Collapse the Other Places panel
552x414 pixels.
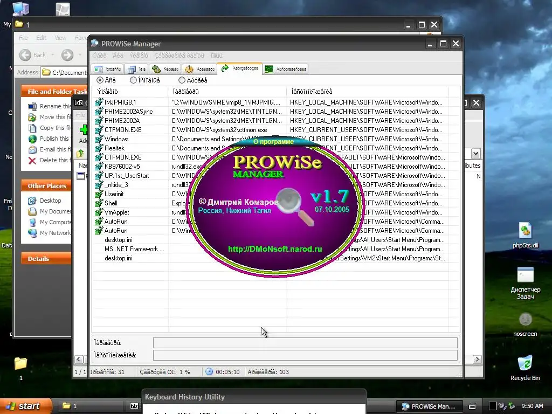(46, 186)
